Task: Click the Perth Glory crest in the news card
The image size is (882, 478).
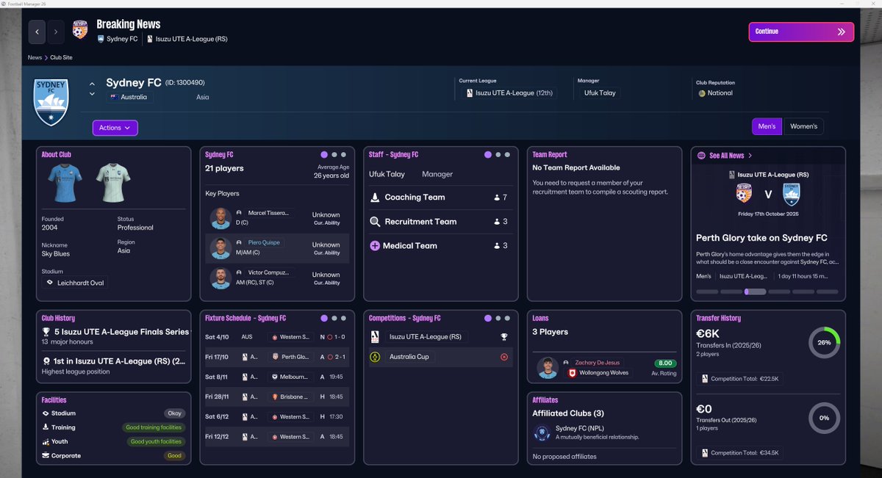Action: pos(745,194)
